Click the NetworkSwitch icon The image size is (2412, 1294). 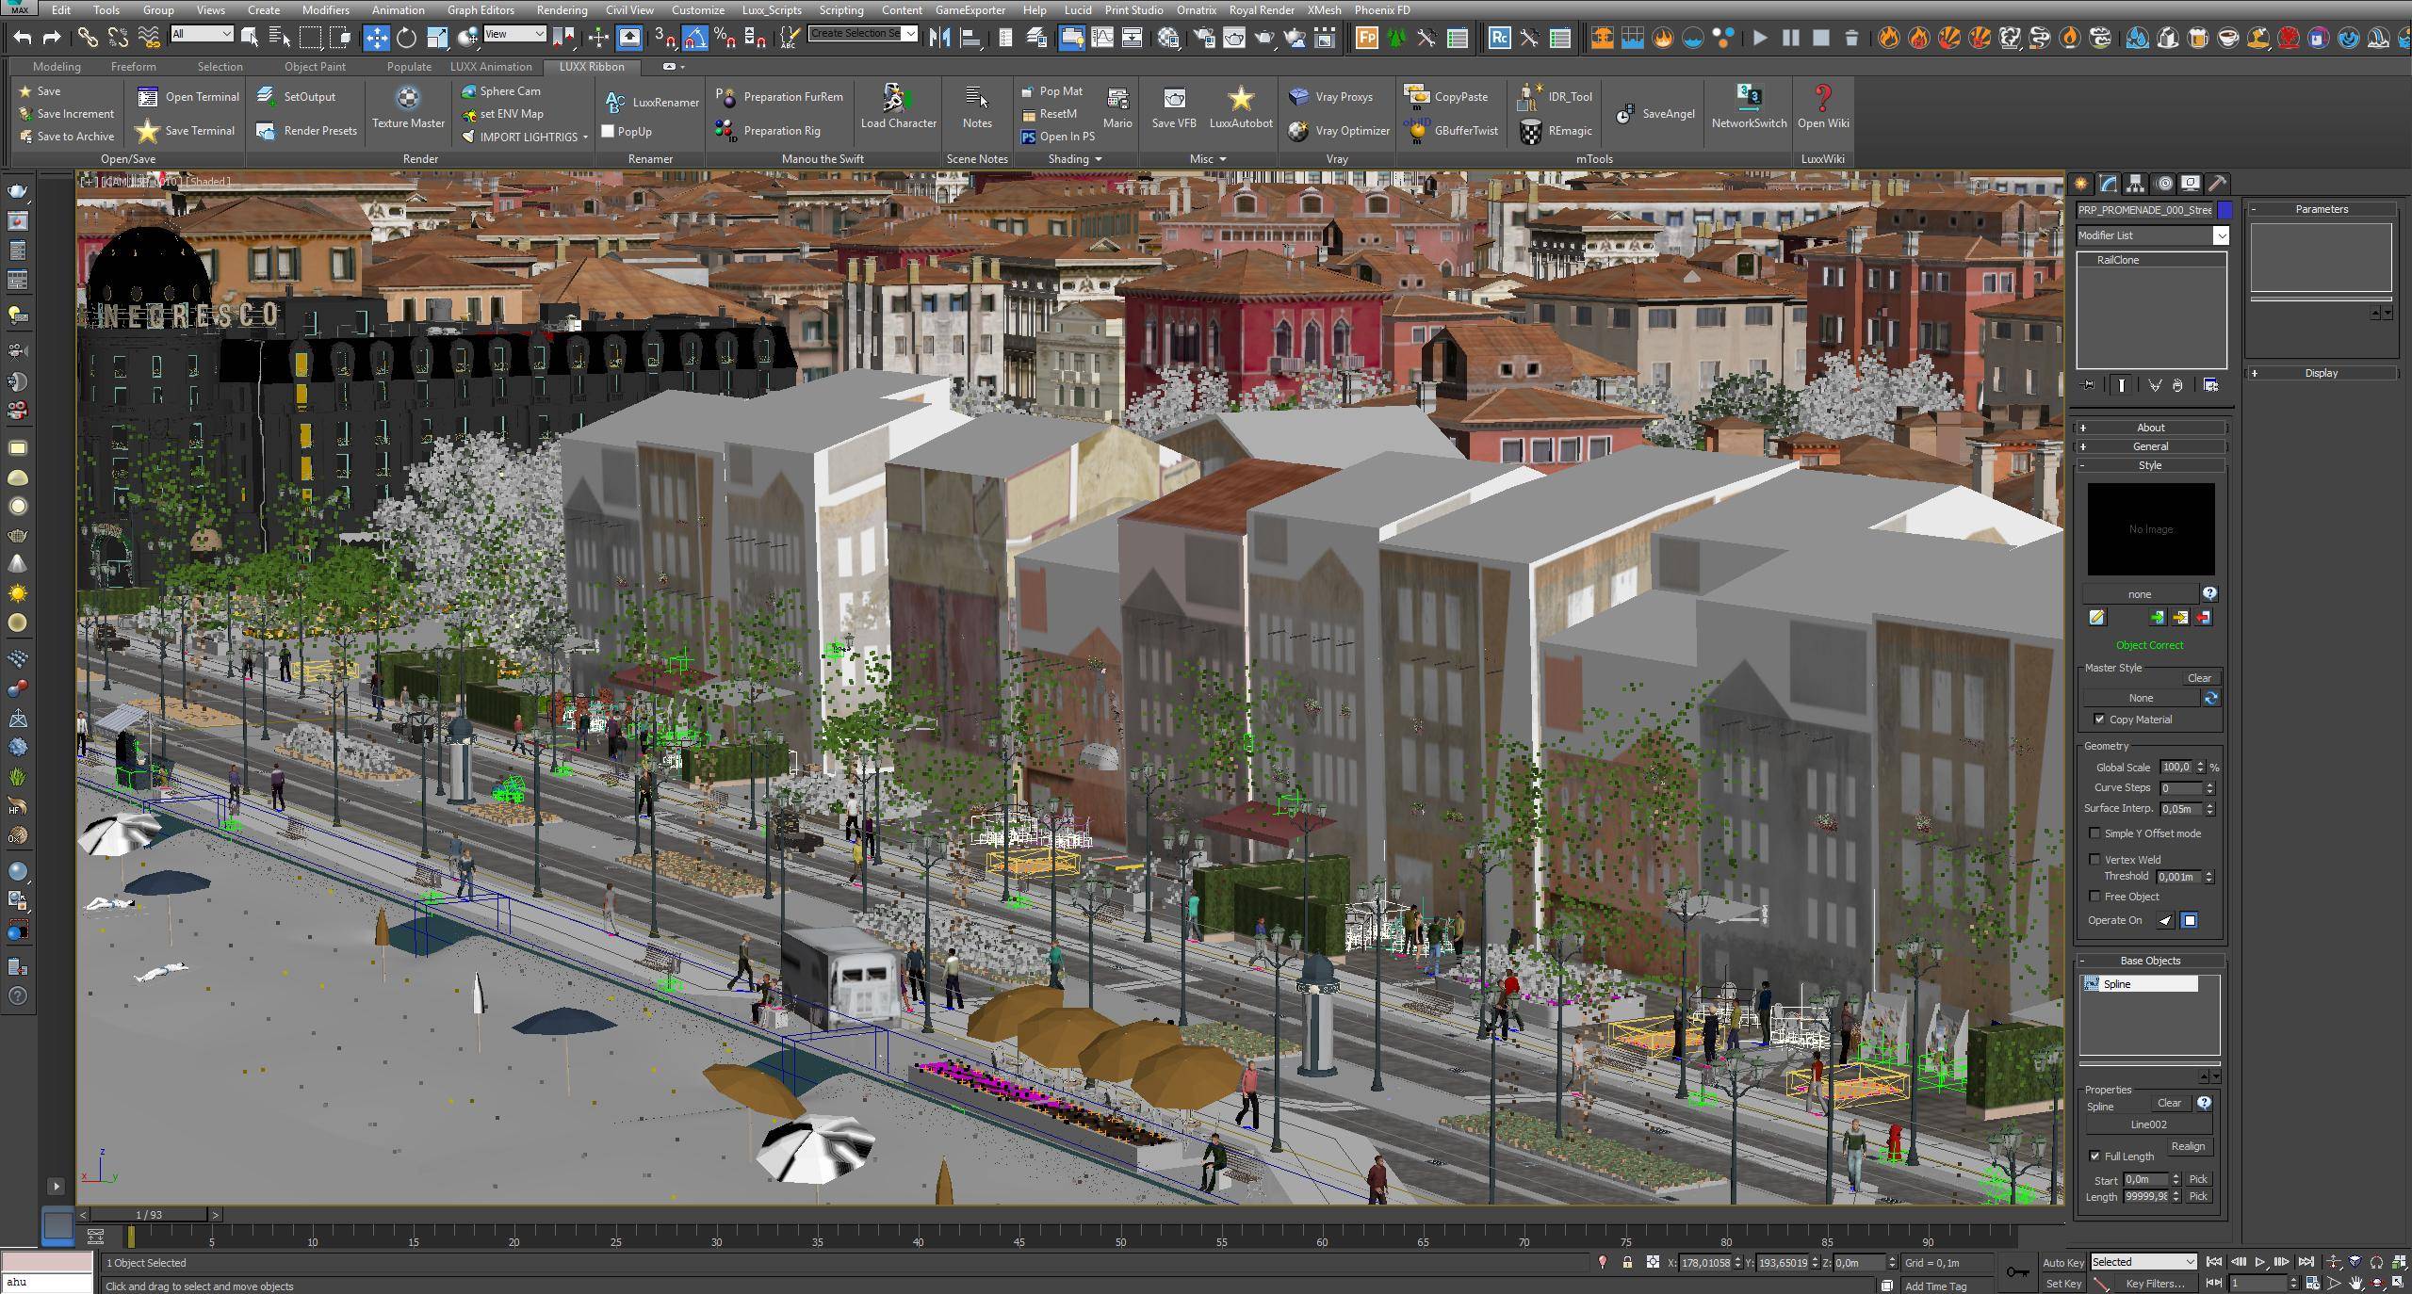[1748, 98]
